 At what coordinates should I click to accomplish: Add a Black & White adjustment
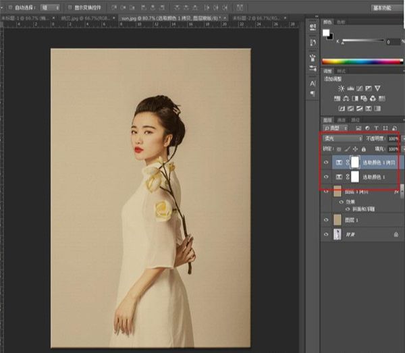pos(355,99)
